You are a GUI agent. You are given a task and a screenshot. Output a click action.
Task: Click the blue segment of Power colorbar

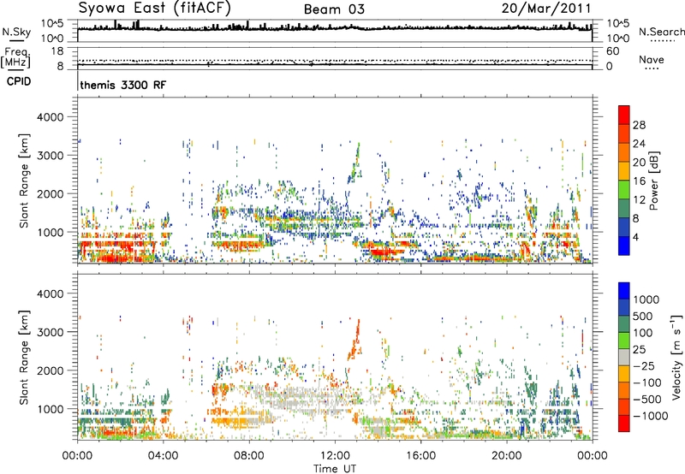(624, 246)
